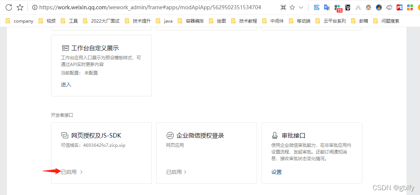Click the 开发者接口 section heading
The height and width of the screenshot is (195, 420).
tap(62, 115)
